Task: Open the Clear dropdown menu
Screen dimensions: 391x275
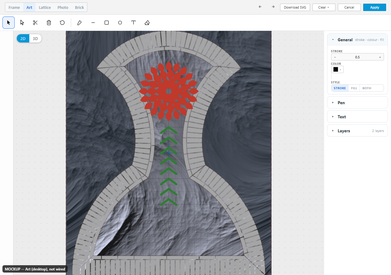Action: tap(324, 7)
